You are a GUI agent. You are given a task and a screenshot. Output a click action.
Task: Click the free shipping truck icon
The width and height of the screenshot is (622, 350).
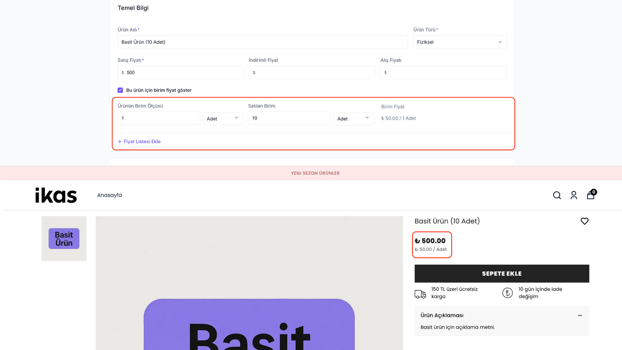420,294
